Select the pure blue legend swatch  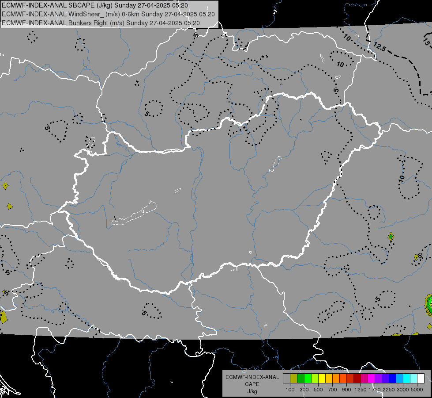[392, 379]
